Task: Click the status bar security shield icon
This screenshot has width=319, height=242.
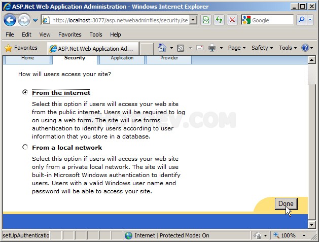Action: 257,235
